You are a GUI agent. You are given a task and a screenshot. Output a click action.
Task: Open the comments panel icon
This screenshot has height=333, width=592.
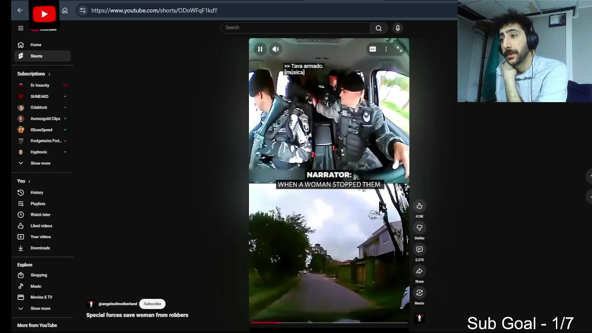tap(419, 249)
